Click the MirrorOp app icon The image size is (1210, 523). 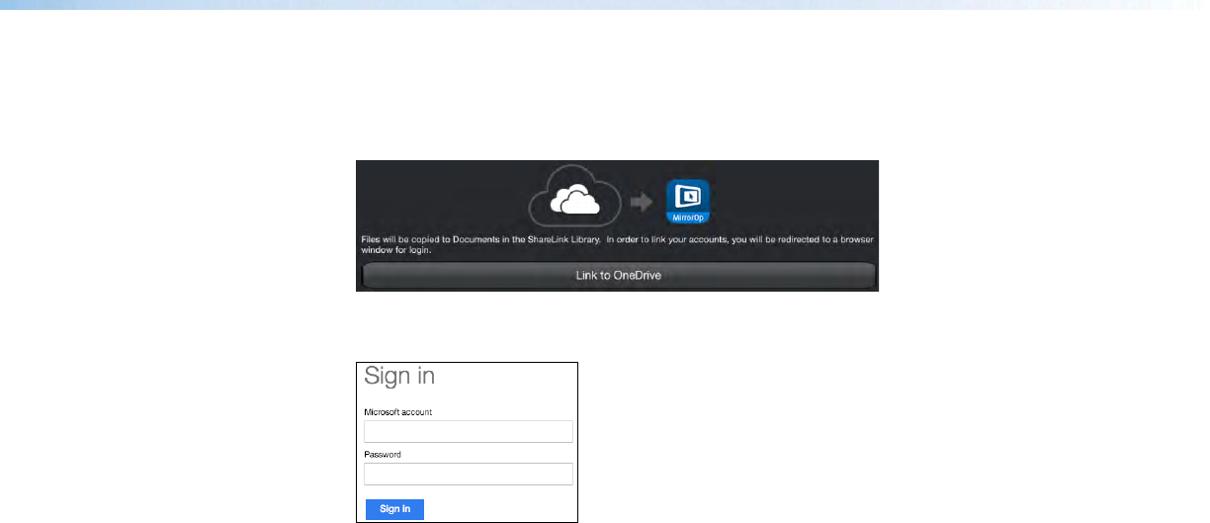[688, 200]
